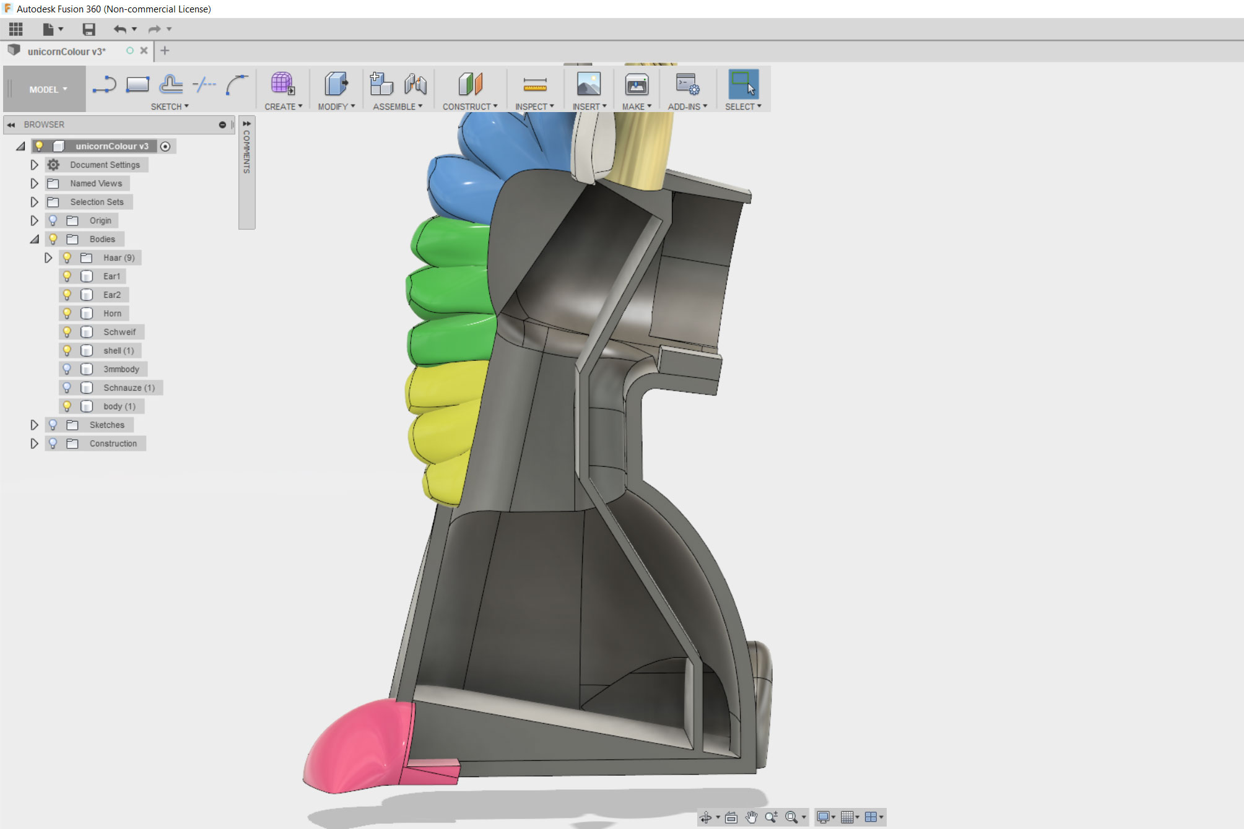Select the Press Pull modify tool
The height and width of the screenshot is (829, 1244).
pyautogui.click(x=336, y=84)
